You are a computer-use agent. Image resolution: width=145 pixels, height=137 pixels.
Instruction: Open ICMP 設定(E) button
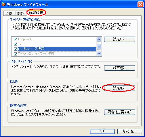120,88
